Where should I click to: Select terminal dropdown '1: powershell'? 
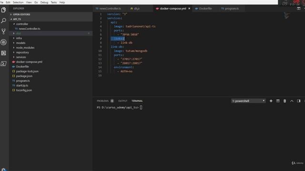[x=248, y=101]
